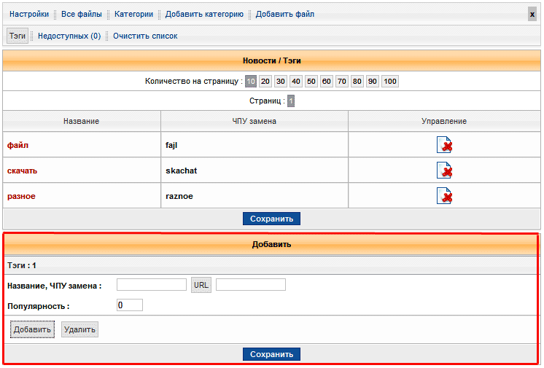Delete the 'файл' tag with its icon

click(444, 145)
